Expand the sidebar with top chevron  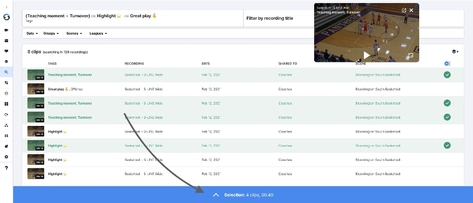pyautogui.click(x=6, y=7)
